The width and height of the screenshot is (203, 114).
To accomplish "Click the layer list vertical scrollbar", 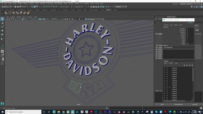I will 193,74.
